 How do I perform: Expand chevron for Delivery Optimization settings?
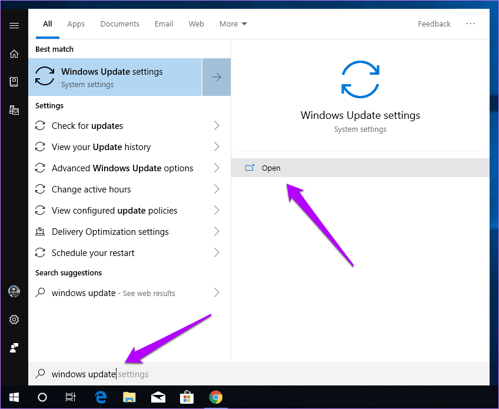coord(217,231)
